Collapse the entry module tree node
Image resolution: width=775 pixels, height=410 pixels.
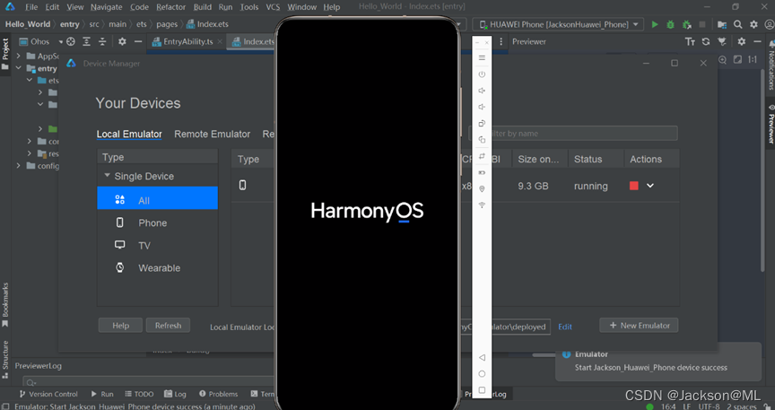pyautogui.click(x=19, y=68)
